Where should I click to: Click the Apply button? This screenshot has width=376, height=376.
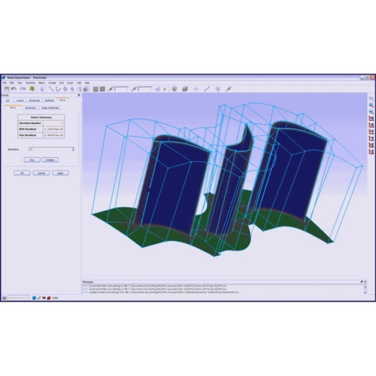(60, 173)
